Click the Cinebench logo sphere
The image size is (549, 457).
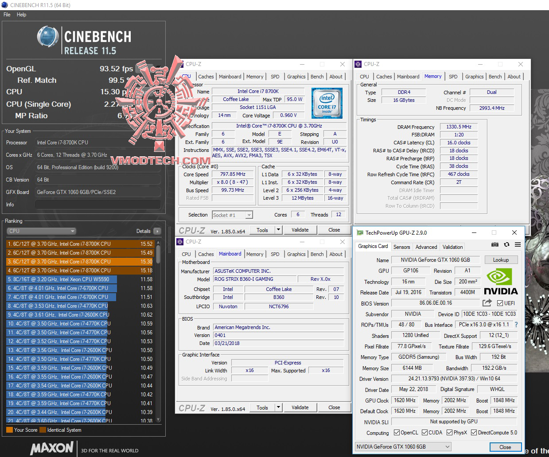pos(48,36)
